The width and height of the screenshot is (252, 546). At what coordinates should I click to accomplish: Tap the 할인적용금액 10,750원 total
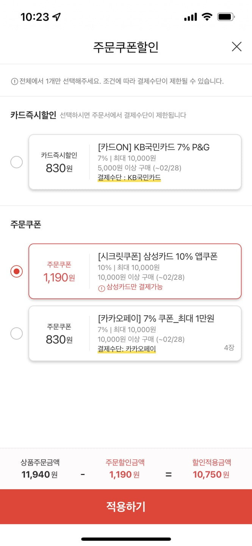211,468
